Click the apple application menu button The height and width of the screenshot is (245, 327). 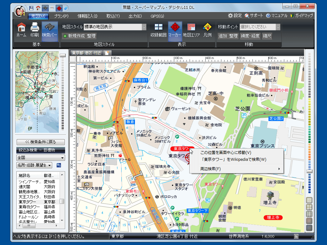[20, 11]
